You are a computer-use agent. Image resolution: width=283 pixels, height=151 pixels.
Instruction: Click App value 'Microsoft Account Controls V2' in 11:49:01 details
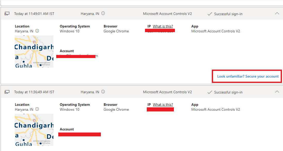(x=216, y=31)
